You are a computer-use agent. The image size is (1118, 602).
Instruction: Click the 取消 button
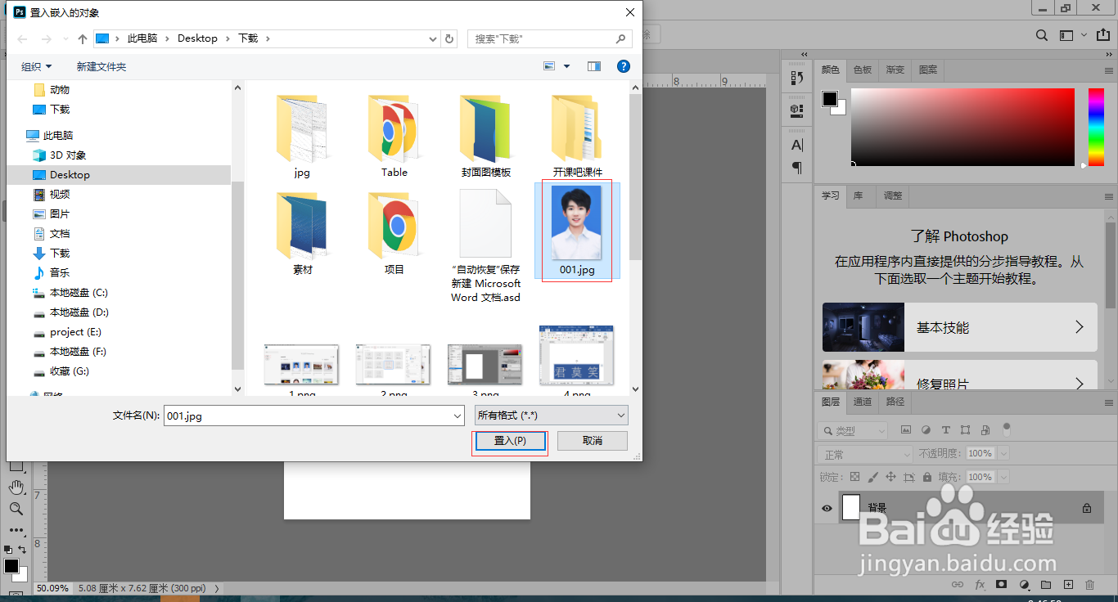coord(593,441)
